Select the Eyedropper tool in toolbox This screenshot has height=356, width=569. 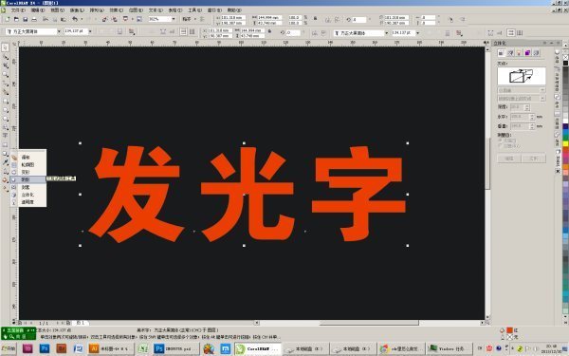tap(6, 162)
